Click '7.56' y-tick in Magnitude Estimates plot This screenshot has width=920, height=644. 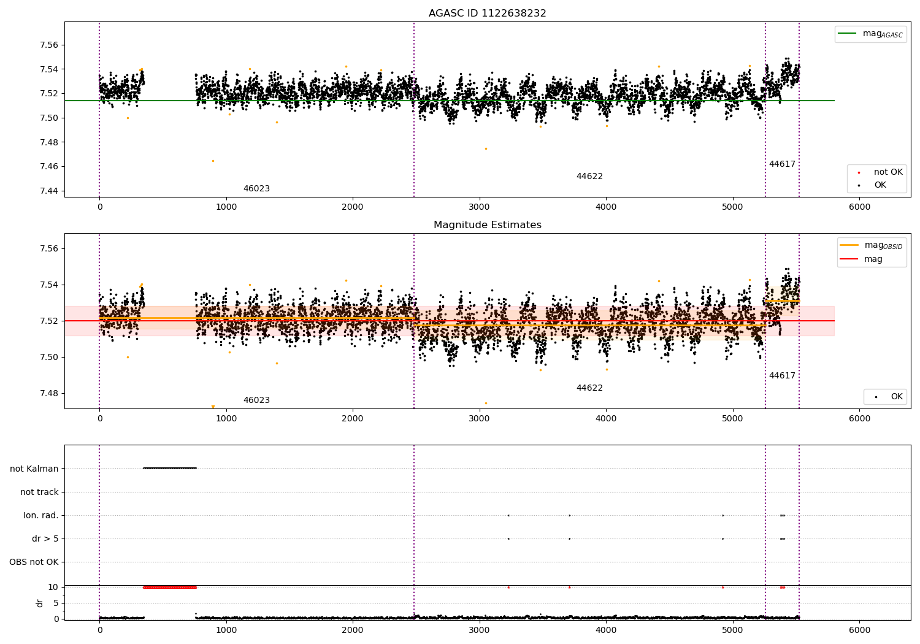click(x=49, y=248)
